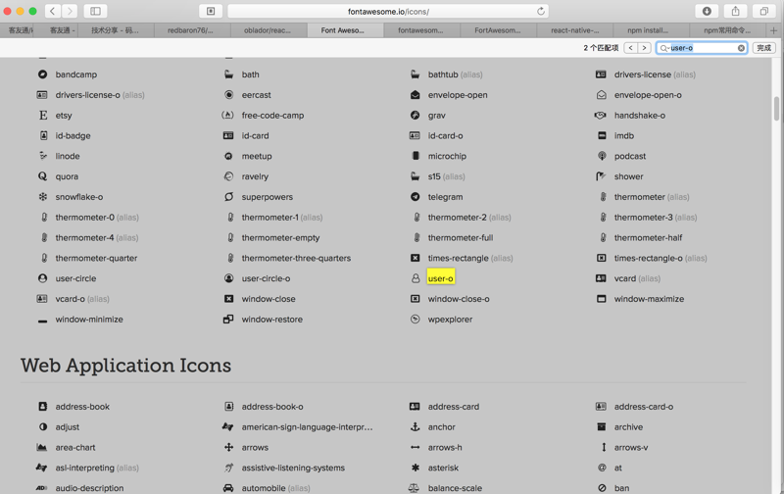
Task: Open the thermometer-half icon link
Action: 648,238
